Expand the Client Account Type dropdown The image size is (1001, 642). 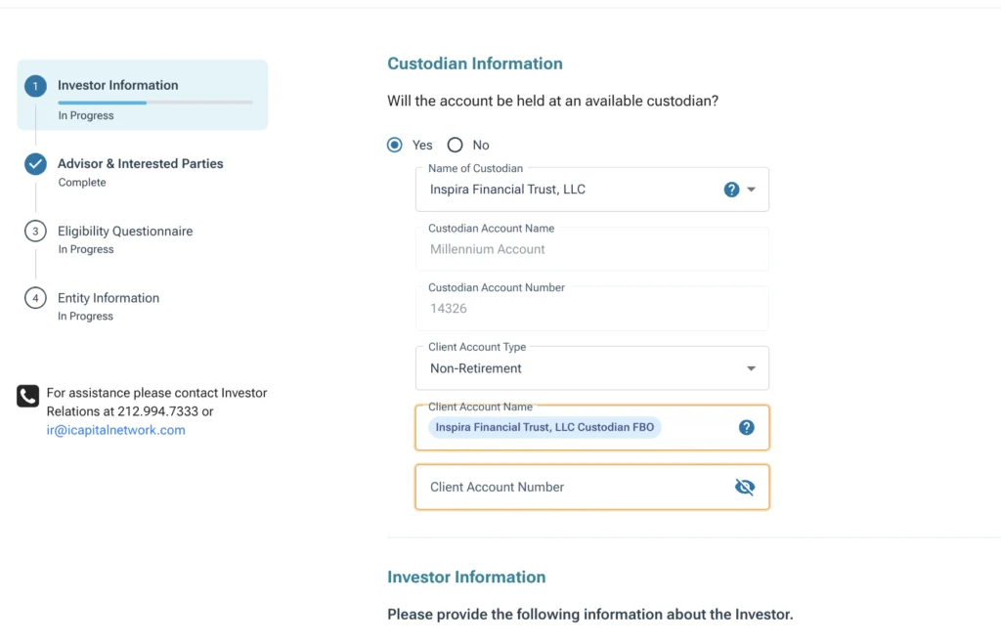pyautogui.click(x=751, y=367)
